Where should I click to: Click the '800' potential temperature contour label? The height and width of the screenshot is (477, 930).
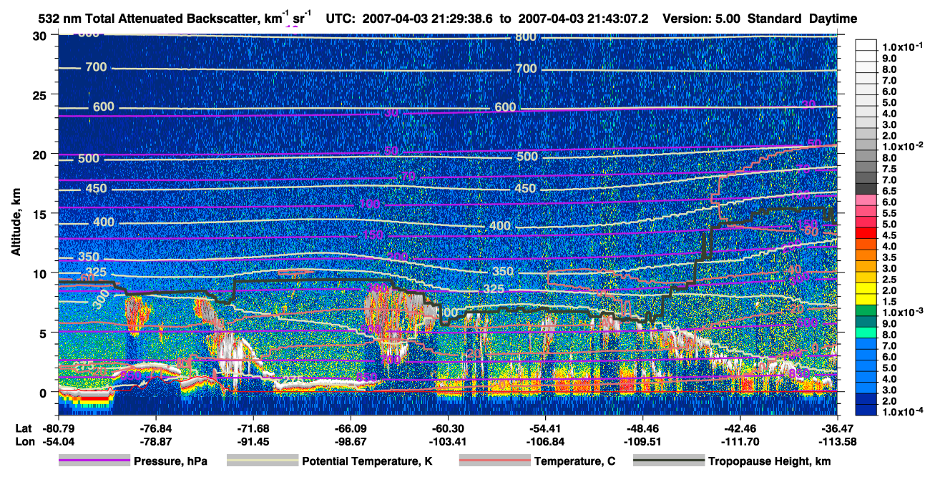click(x=526, y=37)
